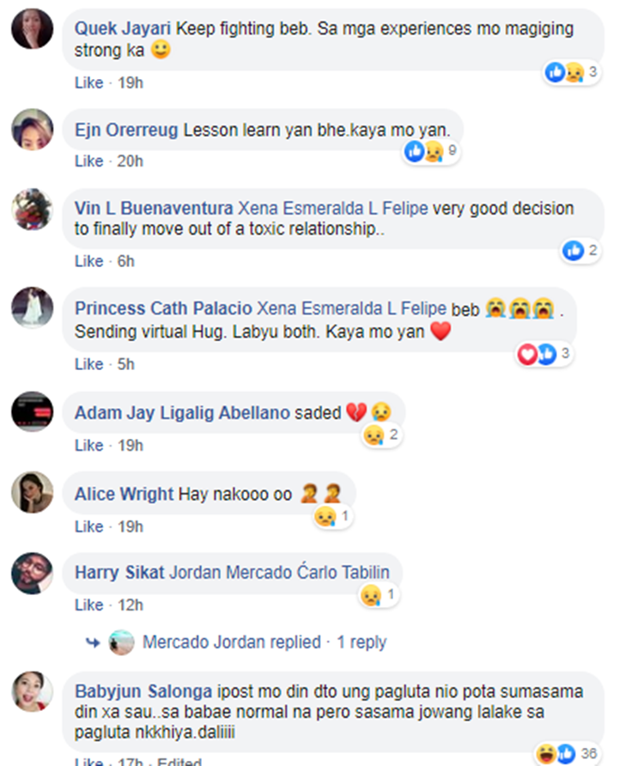The width and height of the screenshot is (644, 766).
Task: Open Babyjun Salonga's profile picture
Action: pyautogui.click(x=33, y=691)
